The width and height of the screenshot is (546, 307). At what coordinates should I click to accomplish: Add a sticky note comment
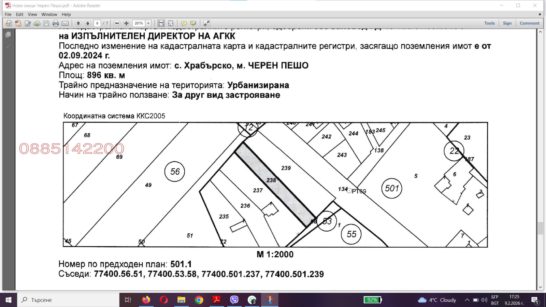click(184, 23)
